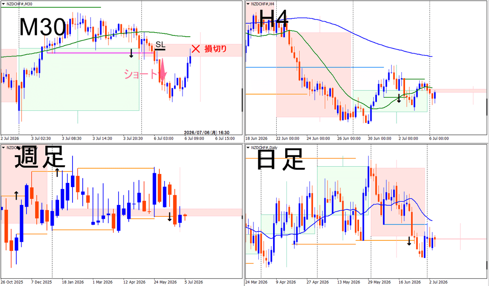The width and height of the screenshot is (489, 286).
Task: Click 2 Jul 00:00 on H4 time axis
Action: [x=408, y=139]
